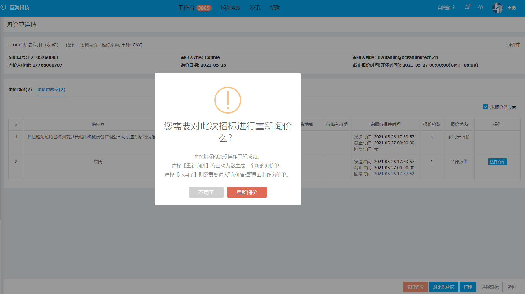The height and width of the screenshot is (294, 525).
Task: Click the 互海科技 brand name
Action: (20, 8)
